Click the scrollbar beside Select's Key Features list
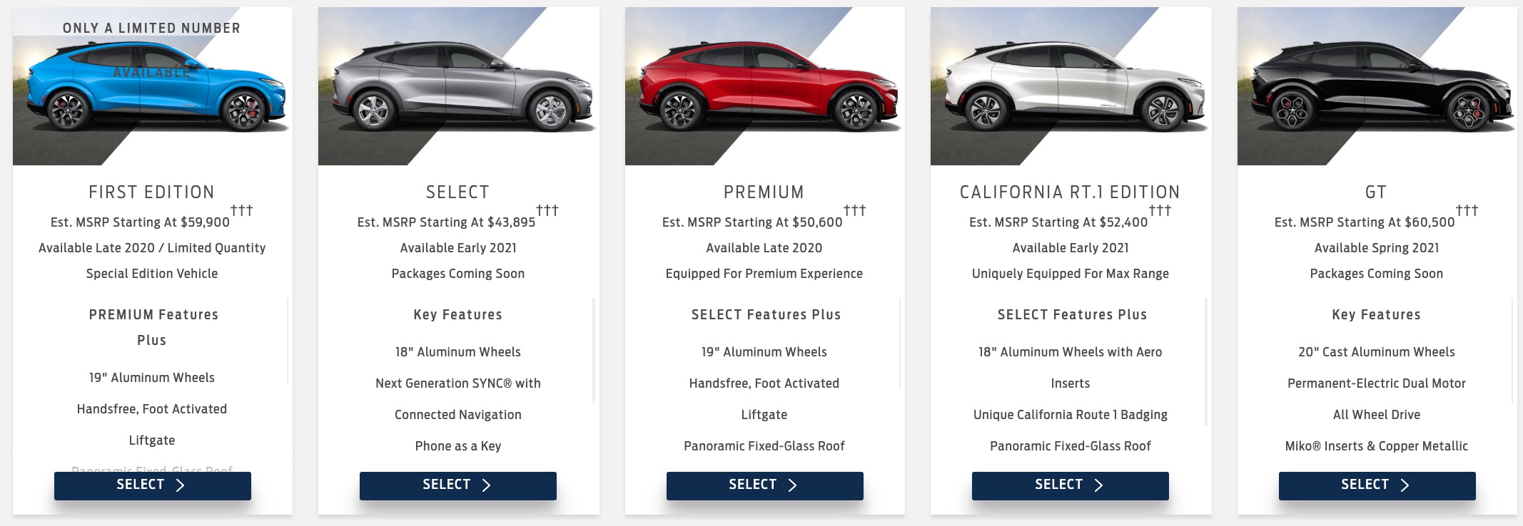Screen dimensions: 1523x526 click(594, 351)
